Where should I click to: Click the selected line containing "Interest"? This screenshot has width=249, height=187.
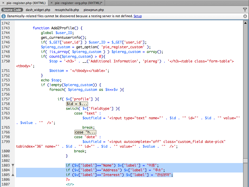pyautogui.click(x=119, y=175)
